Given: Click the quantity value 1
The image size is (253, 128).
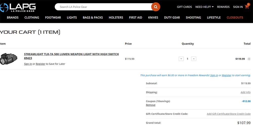Looking at the screenshot, I should click(x=187, y=59).
